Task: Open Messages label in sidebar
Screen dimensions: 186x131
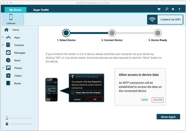Action: [20, 53]
